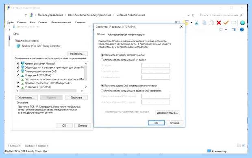This screenshot has width=252, height=158.
Task: Click the component list scroll left arrow
Action: pyautogui.click(x=17, y=91)
